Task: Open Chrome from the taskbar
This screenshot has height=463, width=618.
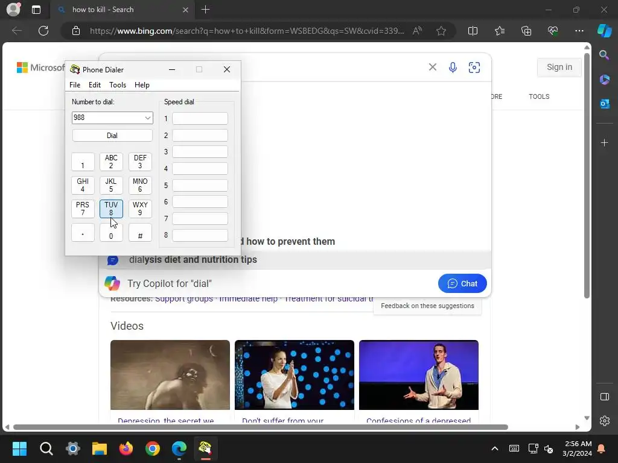Action: coord(153,449)
